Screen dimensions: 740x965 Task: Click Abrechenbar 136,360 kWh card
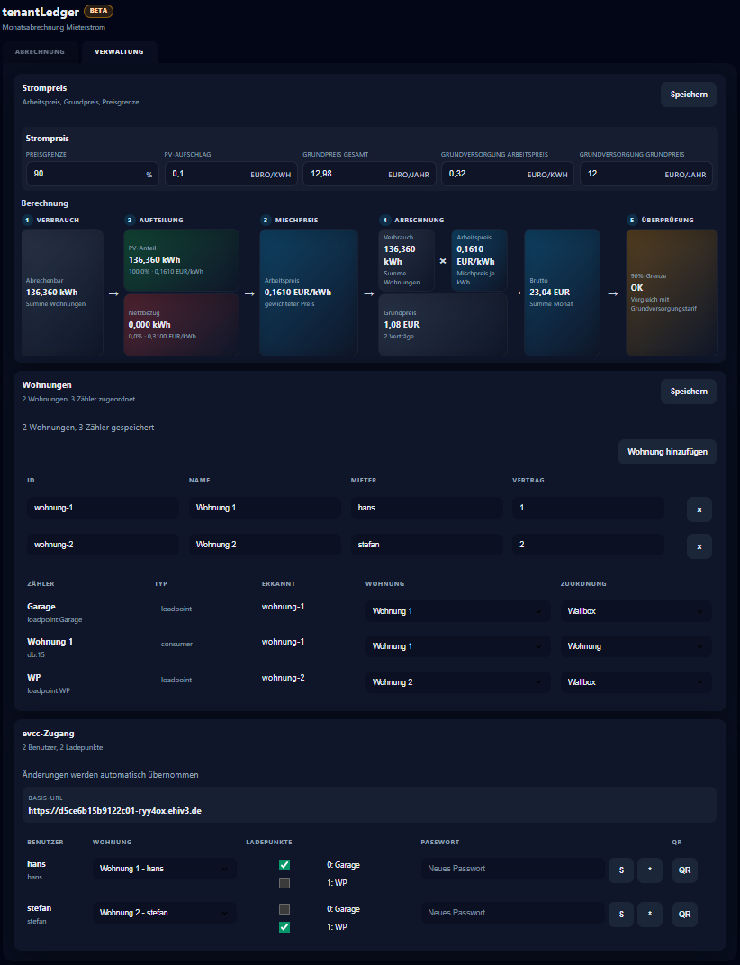pyautogui.click(x=62, y=293)
